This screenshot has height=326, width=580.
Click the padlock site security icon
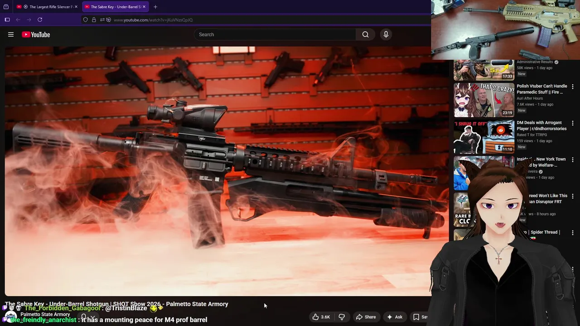click(x=94, y=20)
